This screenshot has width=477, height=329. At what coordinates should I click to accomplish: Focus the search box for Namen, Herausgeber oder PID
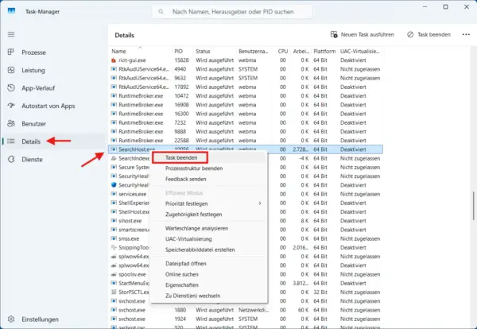[x=232, y=12]
